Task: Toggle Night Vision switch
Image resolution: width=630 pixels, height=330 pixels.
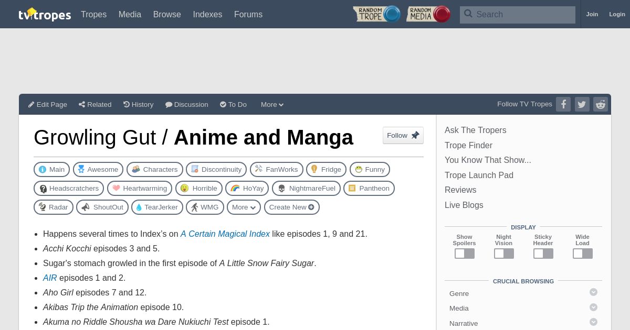Action: click(x=504, y=254)
